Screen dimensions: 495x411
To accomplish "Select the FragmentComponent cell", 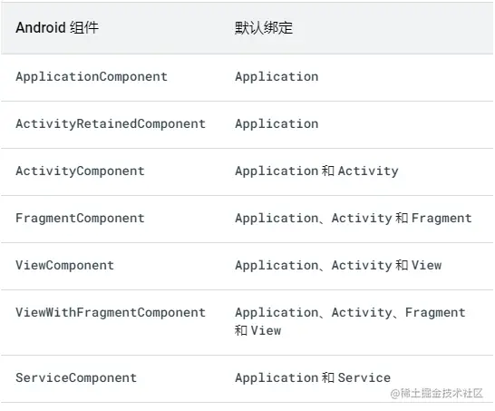I will (x=80, y=219).
